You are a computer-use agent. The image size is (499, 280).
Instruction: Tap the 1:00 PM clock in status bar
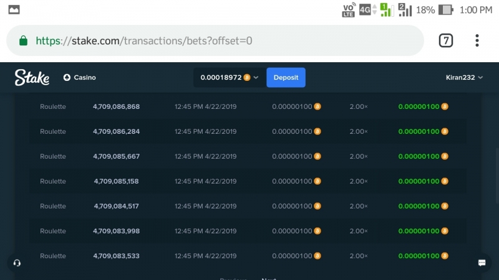(x=476, y=10)
